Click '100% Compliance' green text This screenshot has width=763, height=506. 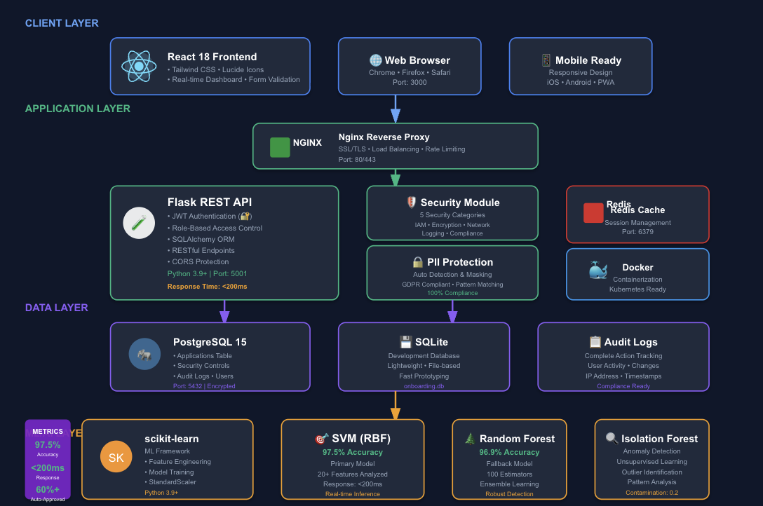pyautogui.click(x=452, y=293)
